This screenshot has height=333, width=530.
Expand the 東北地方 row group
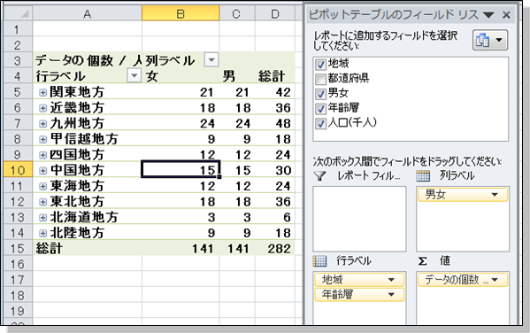42,202
